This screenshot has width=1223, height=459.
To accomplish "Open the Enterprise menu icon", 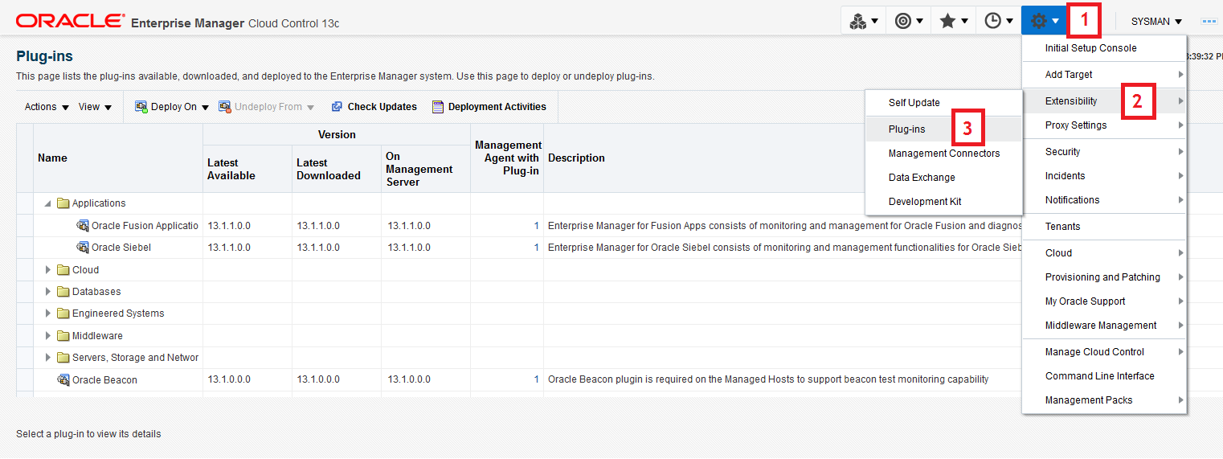I will tap(864, 21).
